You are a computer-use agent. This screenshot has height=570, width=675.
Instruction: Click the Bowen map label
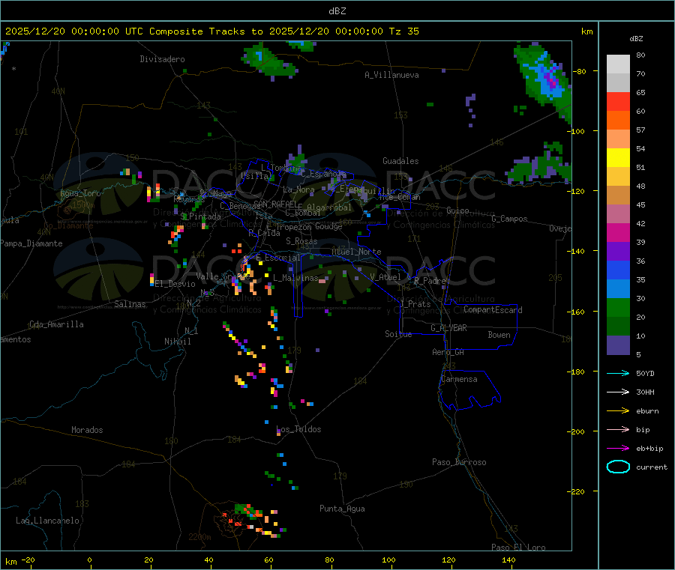(x=499, y=335)
